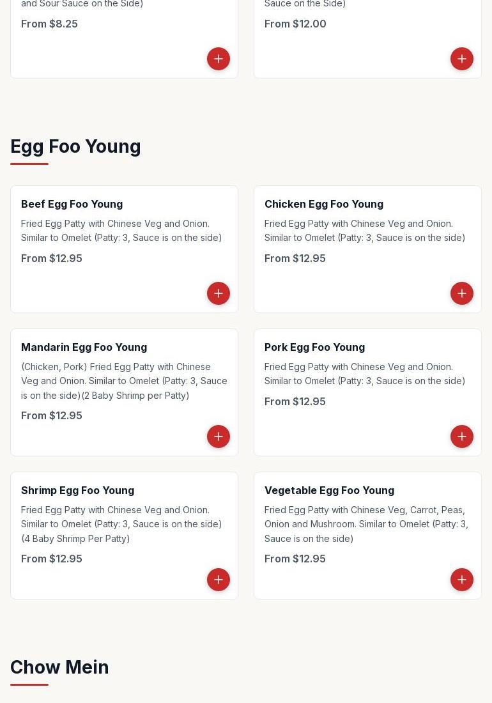Viewport: 492px width, 703px height.
Task: Add Vegetable Egg Foo Young with plus icon
Action: point(461,579)
